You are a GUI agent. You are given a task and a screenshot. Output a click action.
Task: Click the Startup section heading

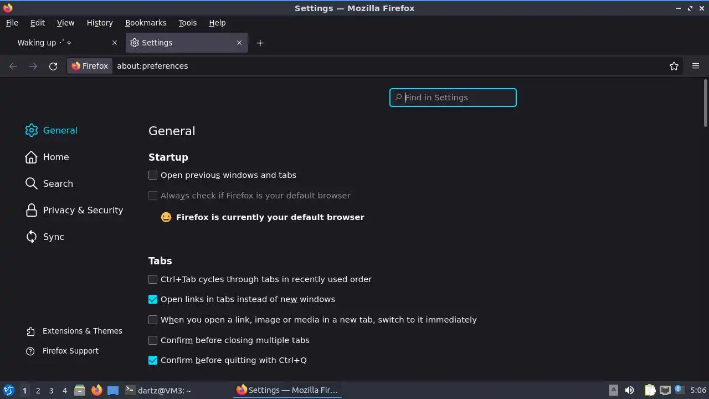tap(168, 157)
